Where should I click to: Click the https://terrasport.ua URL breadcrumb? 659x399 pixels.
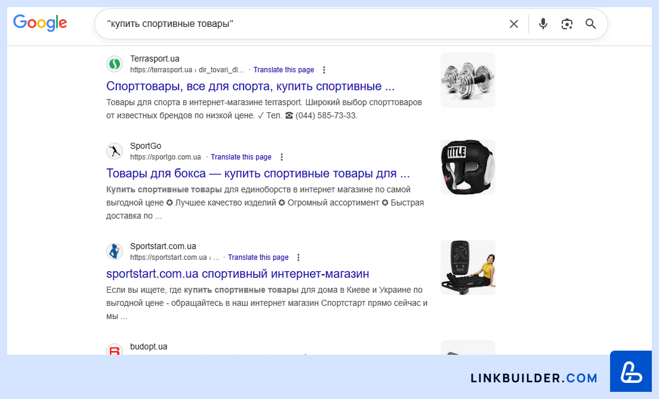coord(187,70)
